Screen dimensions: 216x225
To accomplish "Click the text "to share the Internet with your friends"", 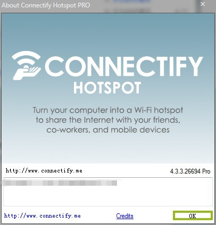I will tap(108, 120).
